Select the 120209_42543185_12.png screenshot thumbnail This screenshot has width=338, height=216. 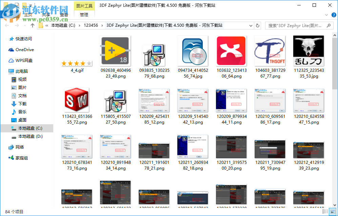[x=154, y=100]
